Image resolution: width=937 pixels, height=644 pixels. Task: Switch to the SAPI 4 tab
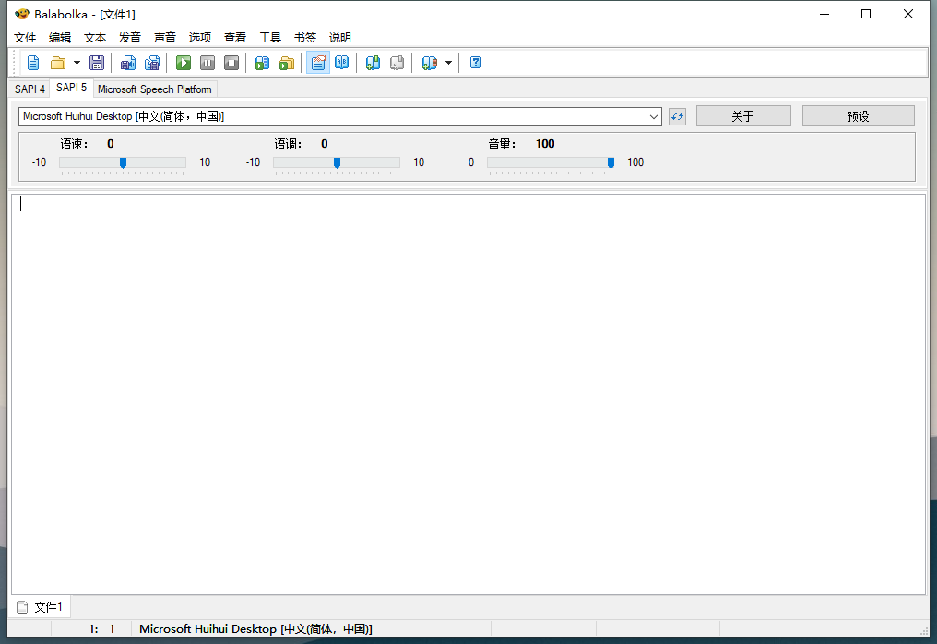point(28,89)
